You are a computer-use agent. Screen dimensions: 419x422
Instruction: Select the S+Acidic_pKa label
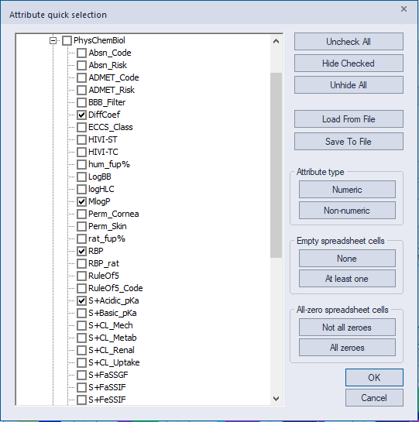pos(114,300)
